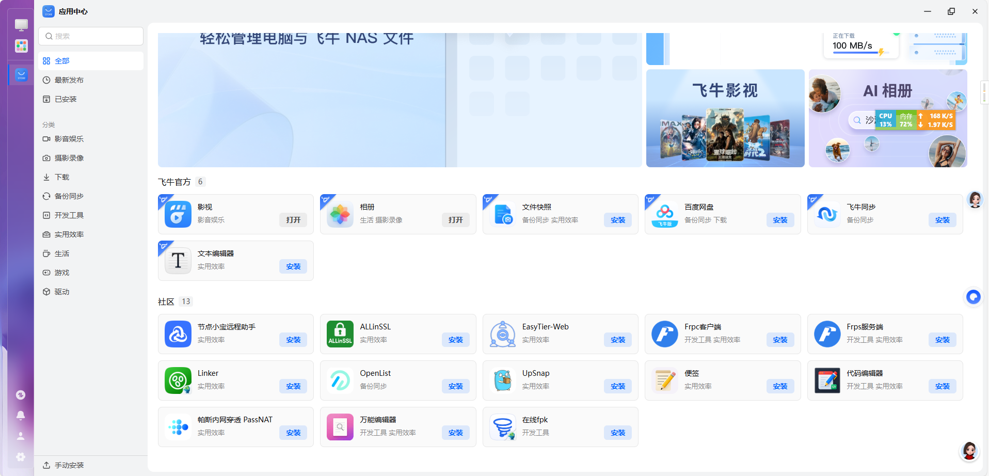Install the 万能编辑器 app
Image resolution: width=989 pixels, height=476 pixels.
tap(456, 433)
